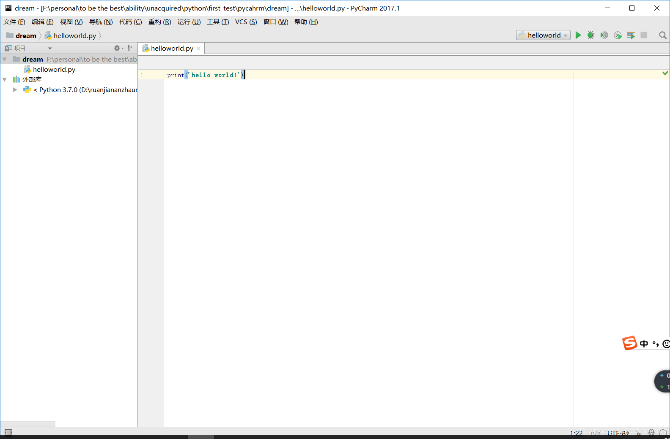Screen dimensions: 670x439
Task: Click the green inspection checkmark
Action: 665,73
